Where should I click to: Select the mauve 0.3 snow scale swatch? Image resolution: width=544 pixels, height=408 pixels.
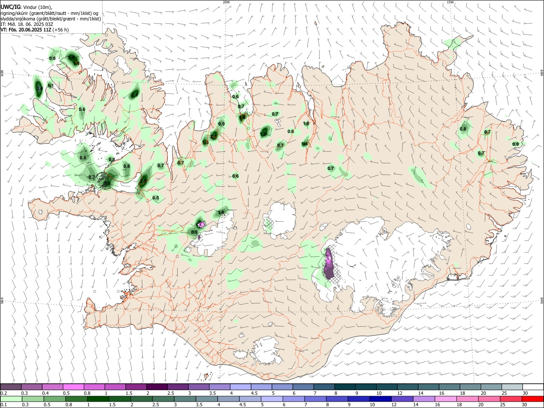31,387
